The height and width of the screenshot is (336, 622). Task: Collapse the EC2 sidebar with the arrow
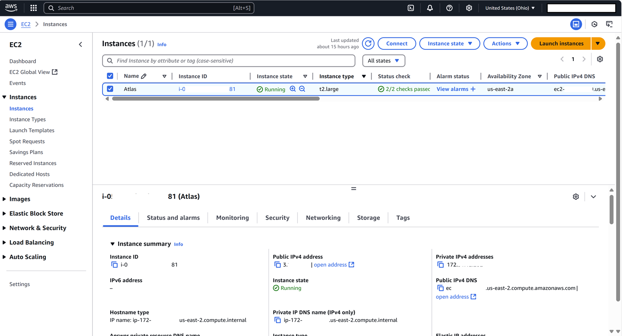[x=80, y=45]
